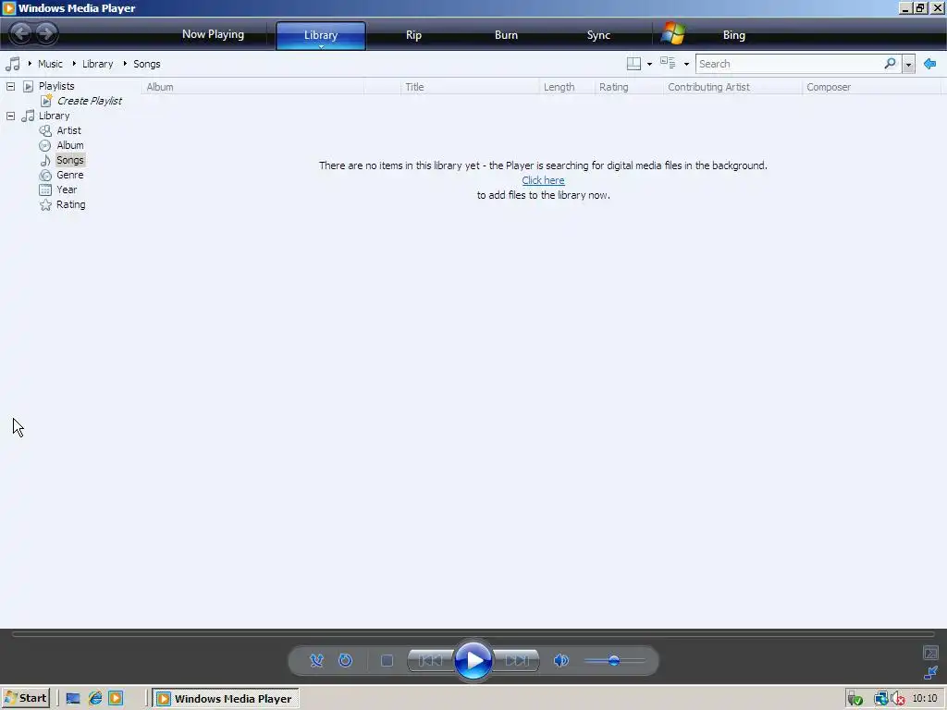Screen dimensions: 947x710
Task: Sort by the Rating column header
Action: click(629, 87)
